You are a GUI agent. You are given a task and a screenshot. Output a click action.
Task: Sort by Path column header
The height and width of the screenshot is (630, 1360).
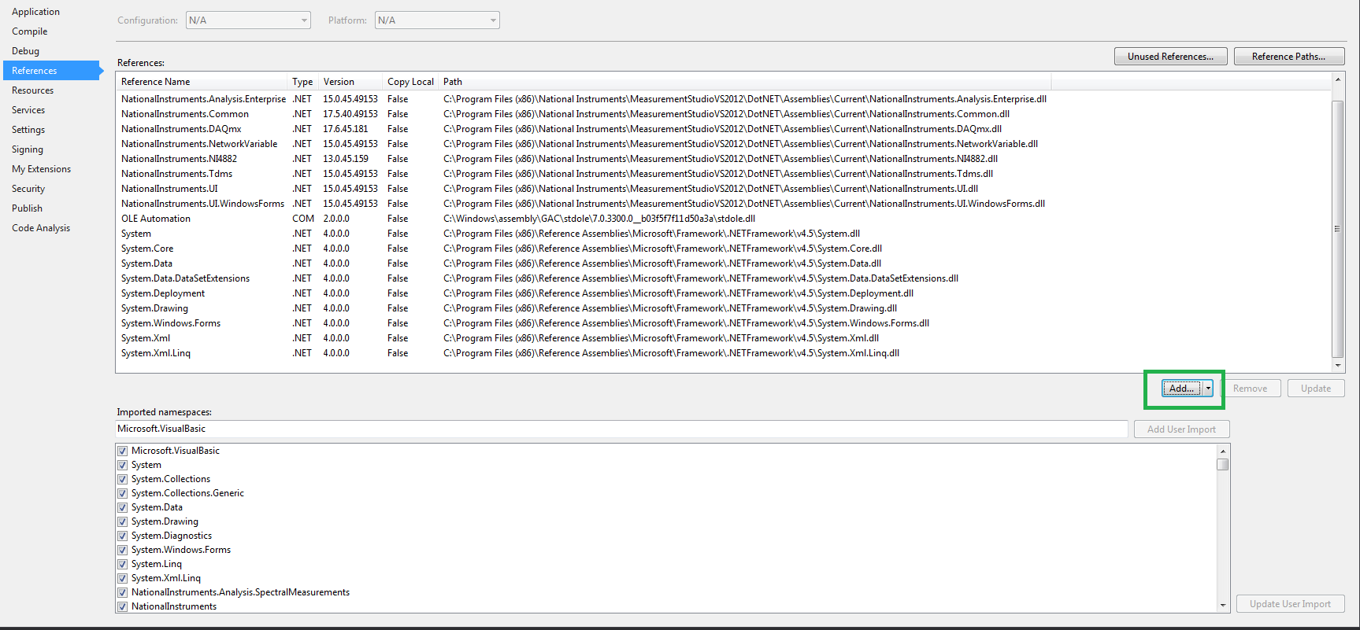coord(744,82)
